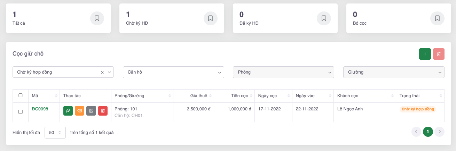
Task: Click the green plus add-deposit button
Action: click(x=425, y=54)
